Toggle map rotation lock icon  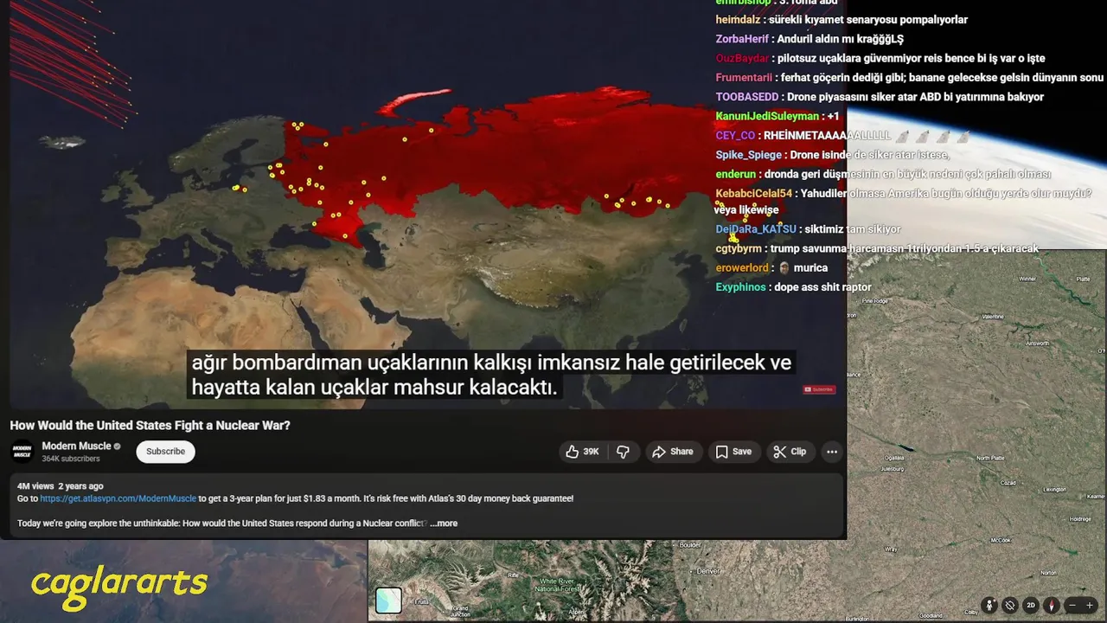pyautogui.click(x=1009, y=606)
